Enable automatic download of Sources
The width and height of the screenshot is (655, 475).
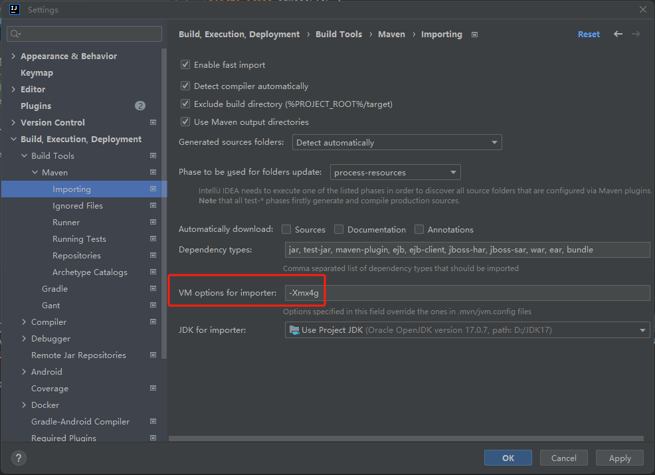(x=286, y=229)
